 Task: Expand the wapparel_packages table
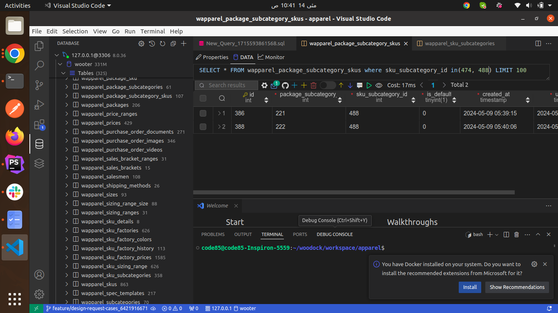coord(67,105)
